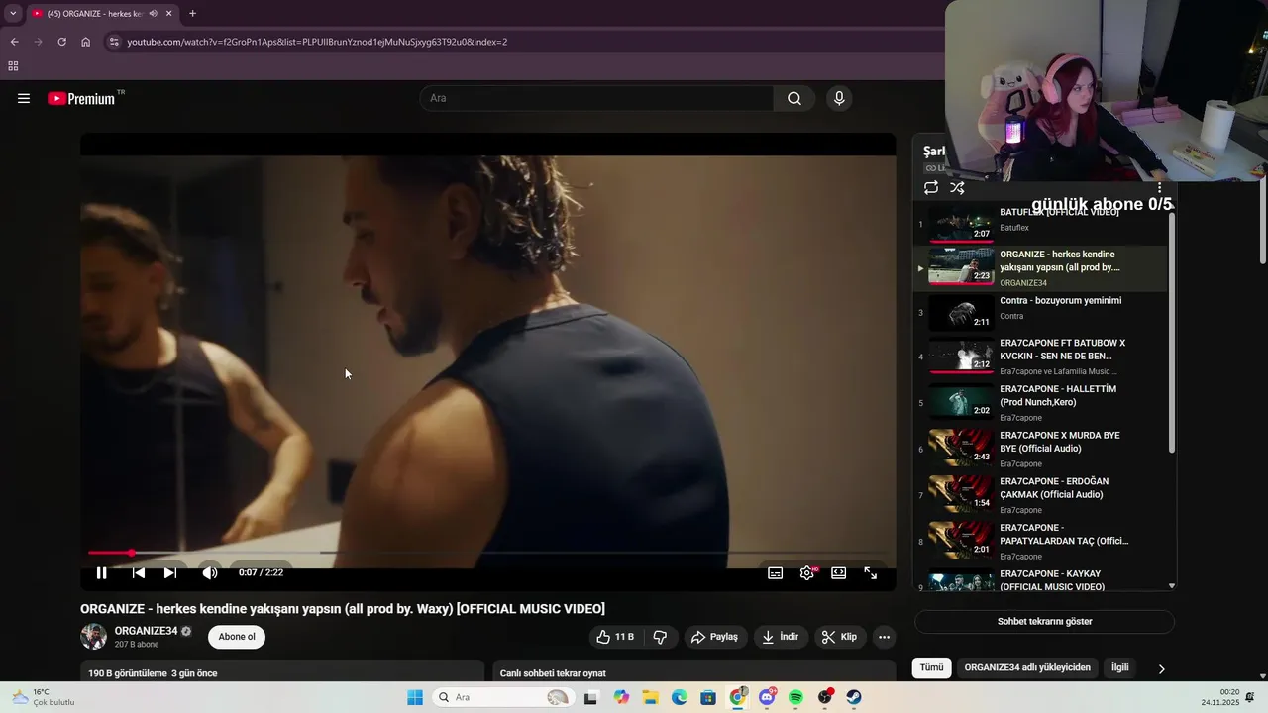
Task: Select the Tümü filter chip
Action: (x=932, y=667)
